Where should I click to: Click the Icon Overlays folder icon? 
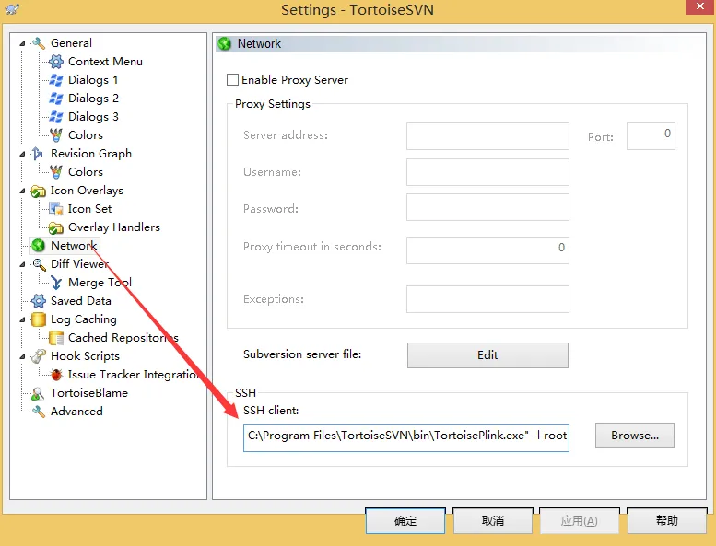39,191
